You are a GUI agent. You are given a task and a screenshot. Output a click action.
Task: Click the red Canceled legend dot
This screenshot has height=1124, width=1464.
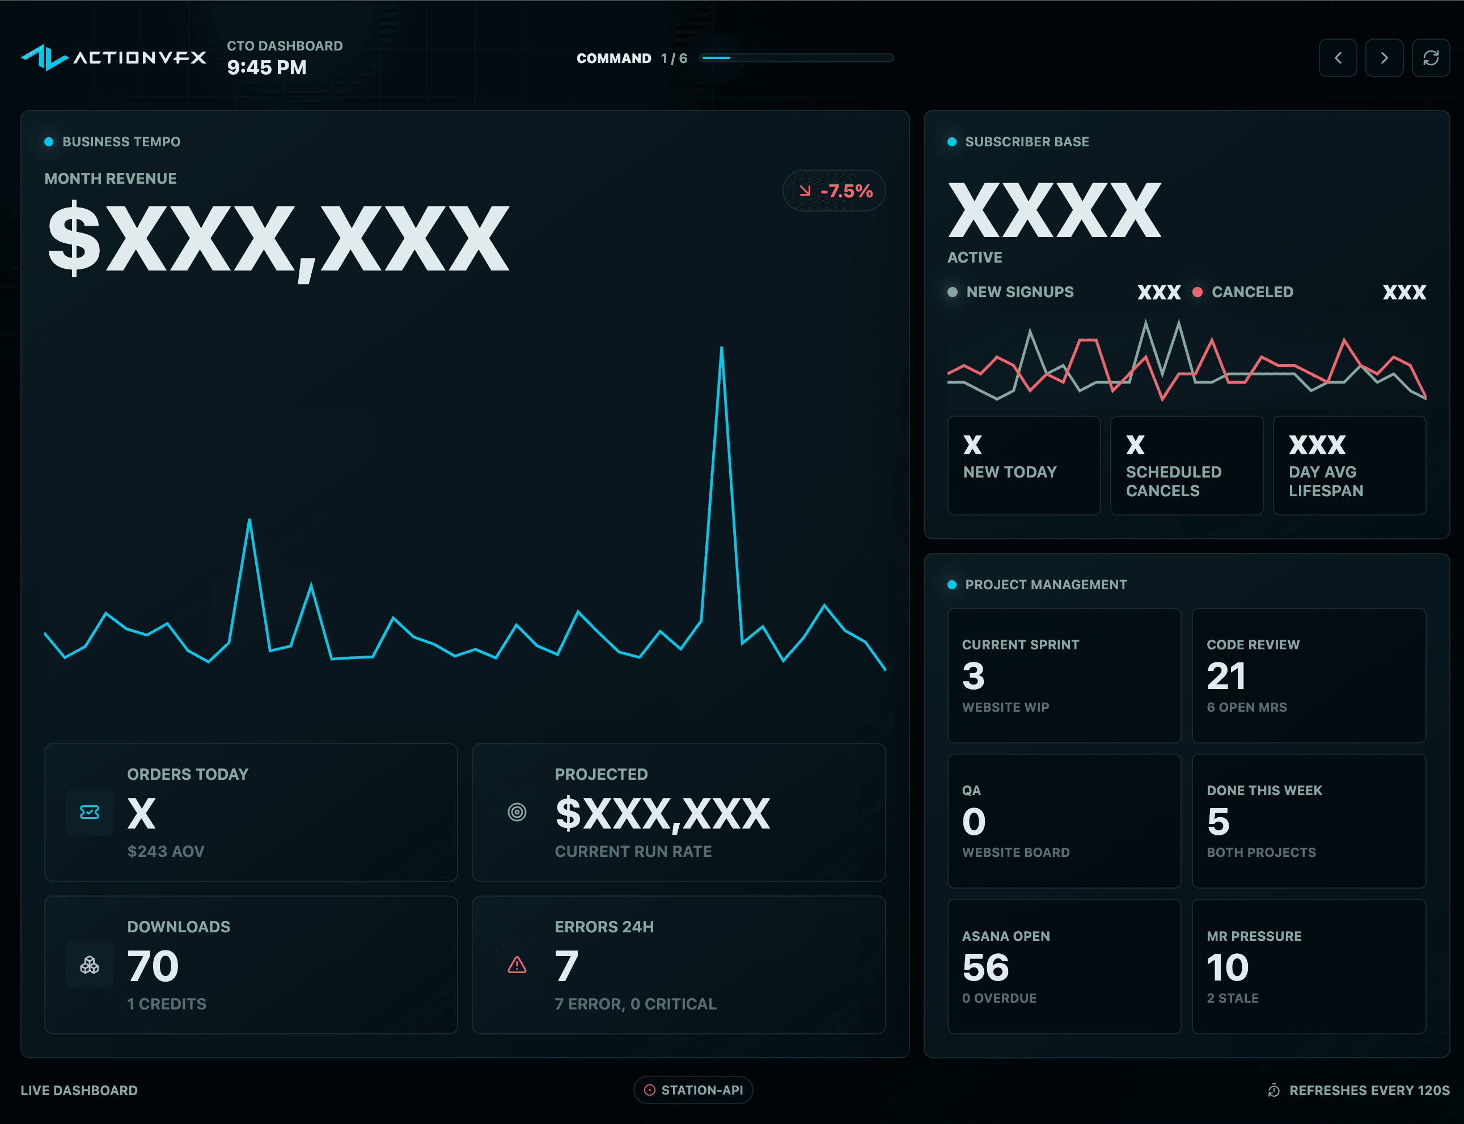tap(1198, 291)
